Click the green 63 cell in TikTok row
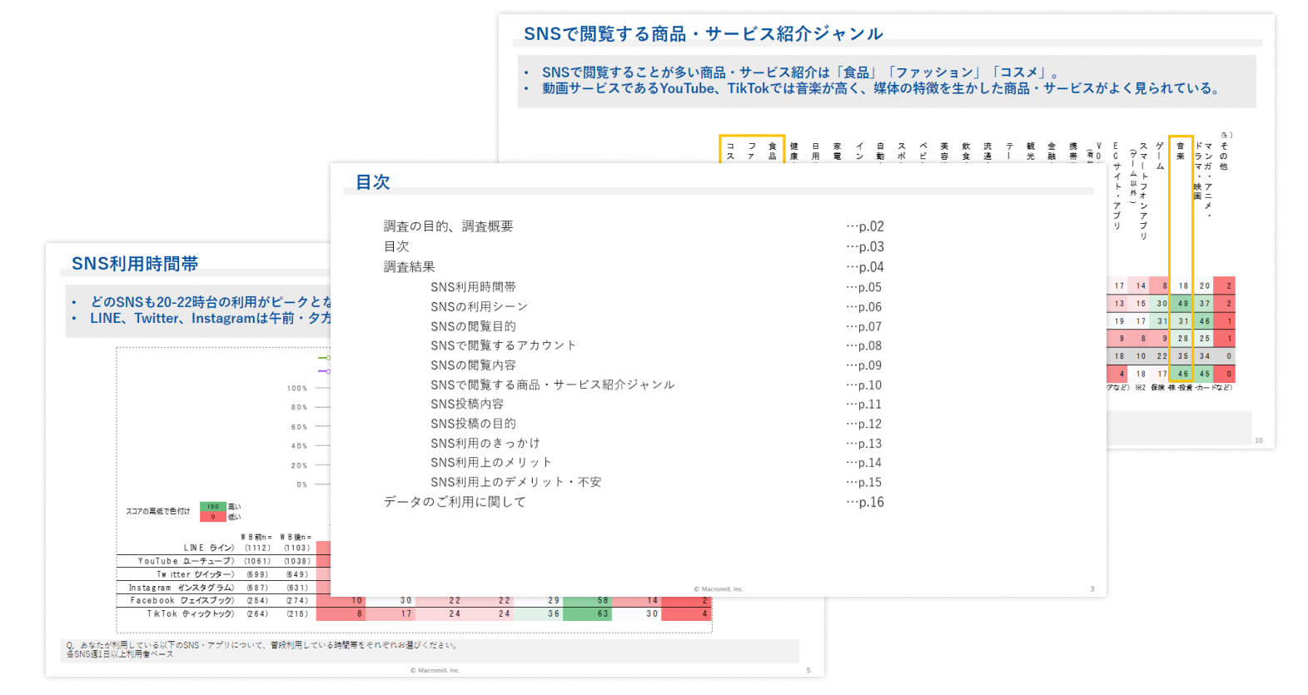 pos(588,614)
